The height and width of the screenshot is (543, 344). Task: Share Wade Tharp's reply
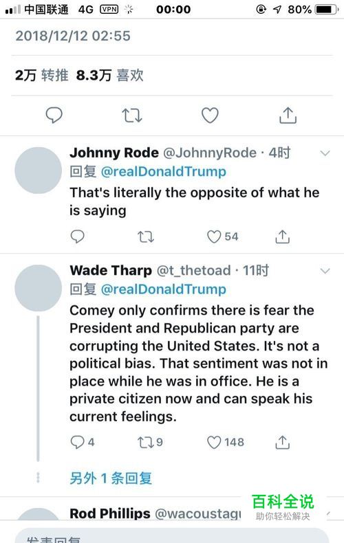(x=283, y=442)
